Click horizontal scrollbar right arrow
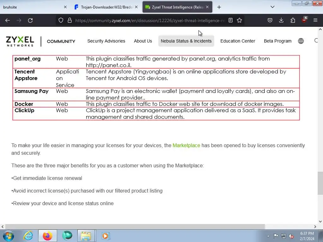This screenshot has height=242, width=323. click(x=315, y=227)
